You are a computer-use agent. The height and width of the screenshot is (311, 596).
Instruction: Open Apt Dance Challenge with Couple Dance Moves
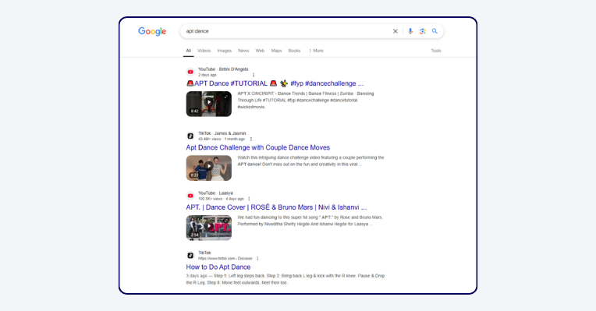point(257,147)
